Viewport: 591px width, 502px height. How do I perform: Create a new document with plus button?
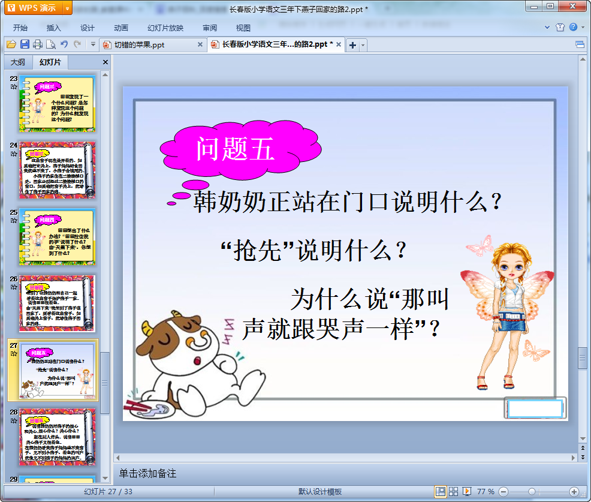[x=353, y=45]
